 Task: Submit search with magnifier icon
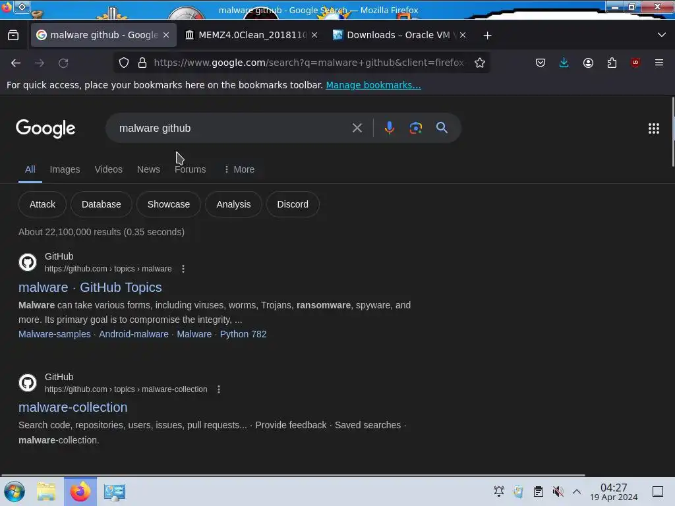[x=442, y=128]
